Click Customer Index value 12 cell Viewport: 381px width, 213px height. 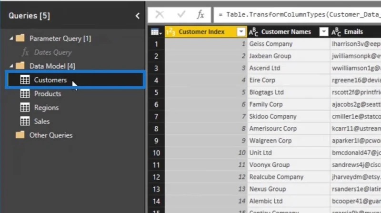click(x=206, y=177)
